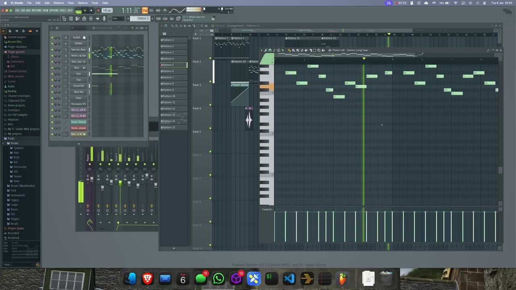The width and height of the screenshot is (516, 290).
Task: Open the All channel filter dropdown in the channel rack
Action: [78, 28]
